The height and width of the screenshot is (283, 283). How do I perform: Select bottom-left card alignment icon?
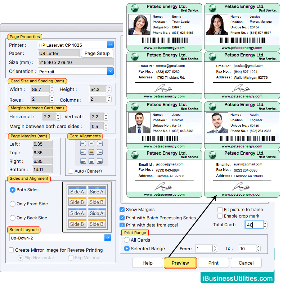(83, 161)
